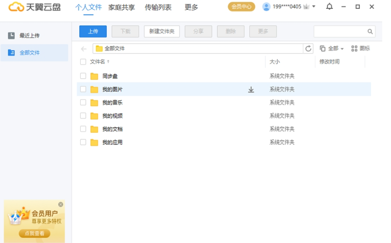Click the 我的应用 folder icon
The width and height of the screenshot is (391, 243).
[x=94, y=142]
